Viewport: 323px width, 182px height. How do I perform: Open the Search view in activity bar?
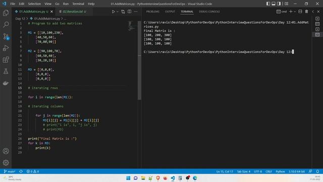6,25
